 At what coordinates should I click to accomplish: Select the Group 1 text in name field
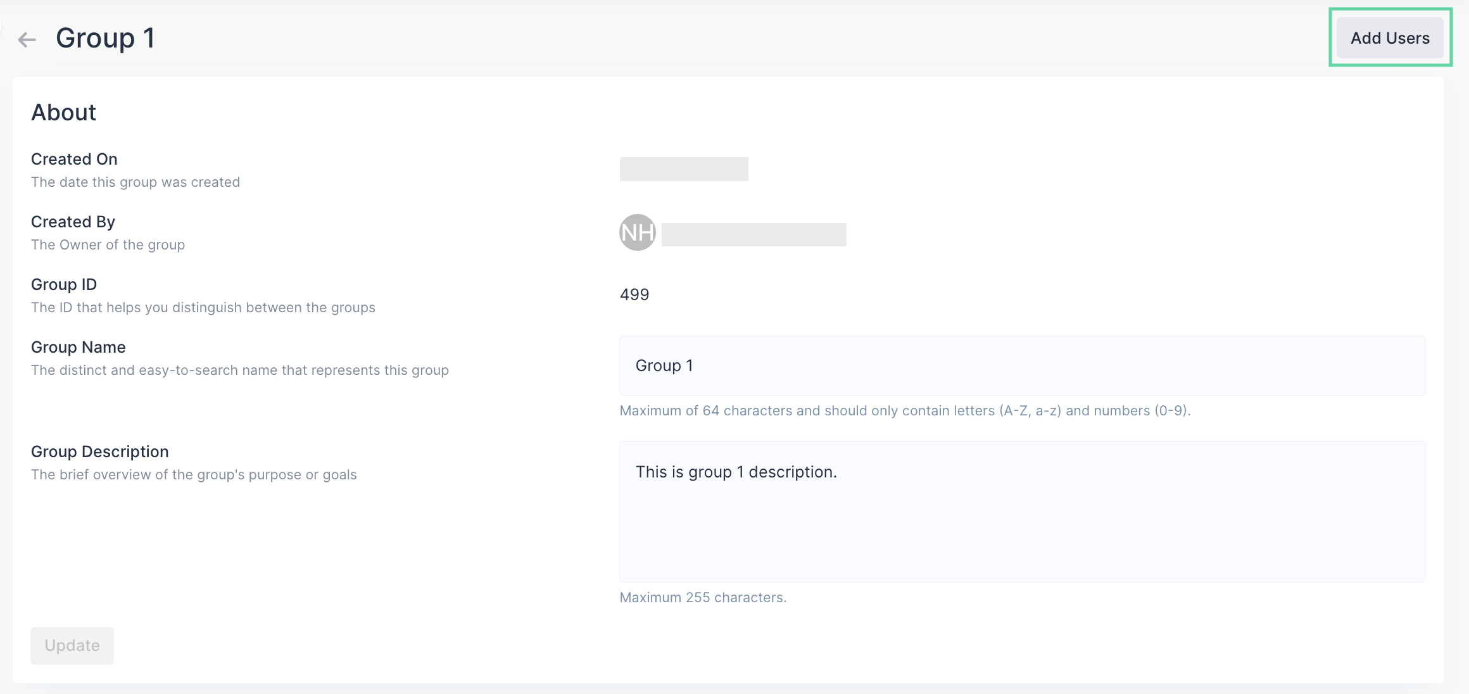pyautogui.click(x=664, y=365)
